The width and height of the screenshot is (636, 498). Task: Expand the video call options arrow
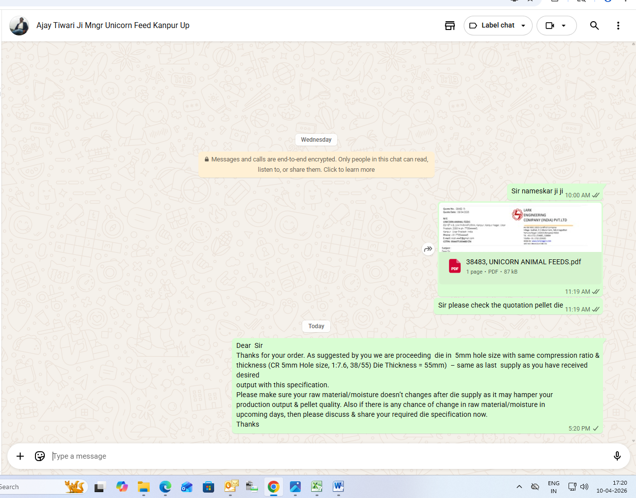(564, 26)
